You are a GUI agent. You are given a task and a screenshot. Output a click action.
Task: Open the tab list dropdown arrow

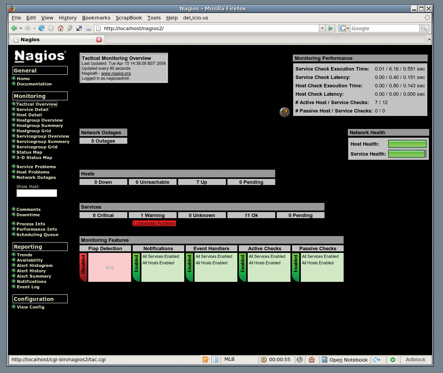tap(429, 39)
